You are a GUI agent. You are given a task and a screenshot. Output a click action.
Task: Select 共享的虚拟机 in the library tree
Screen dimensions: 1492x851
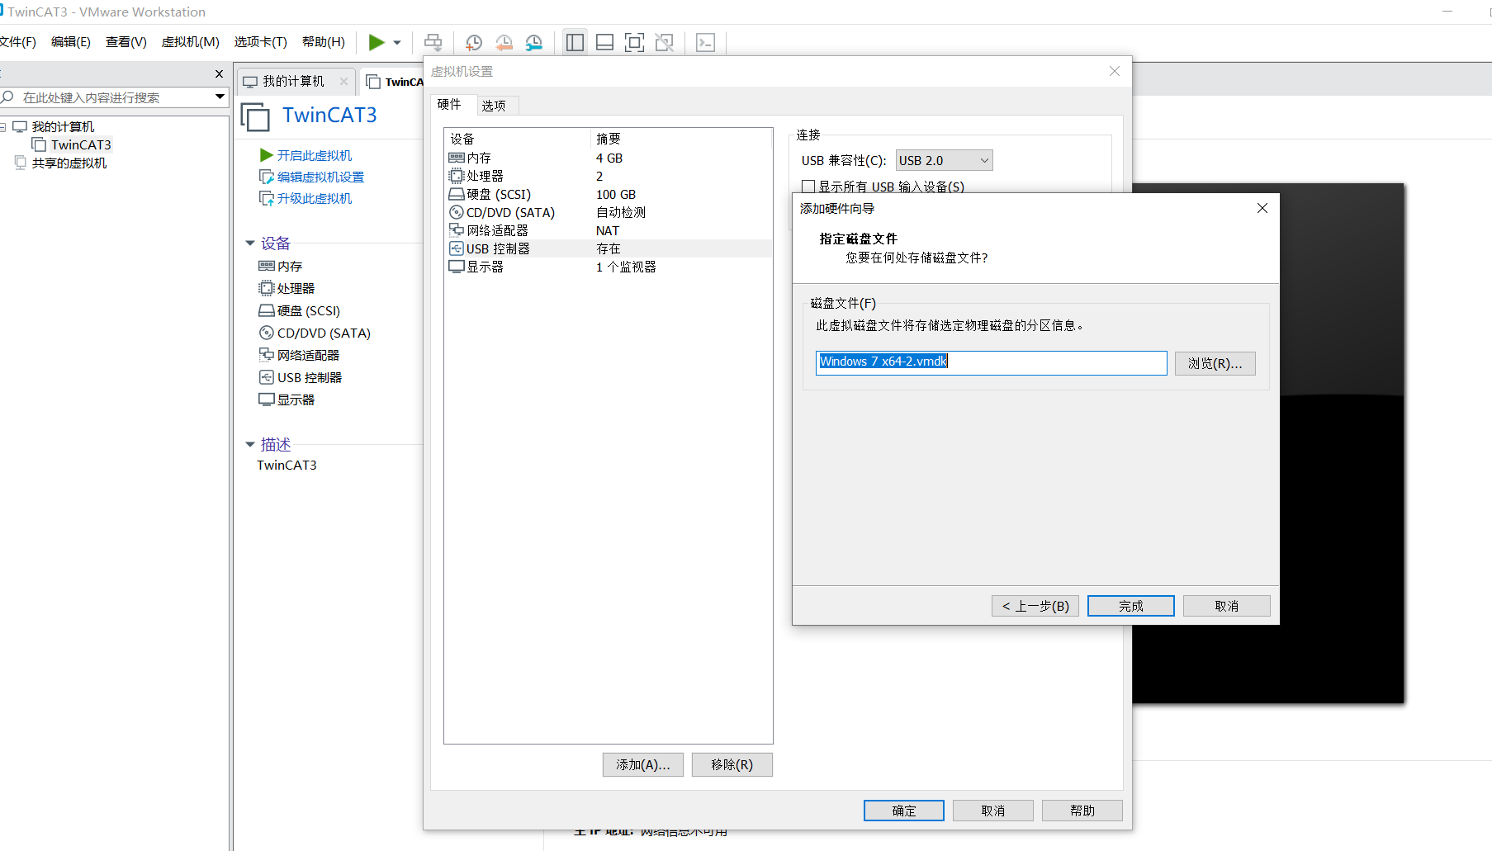tap(69, 163)
